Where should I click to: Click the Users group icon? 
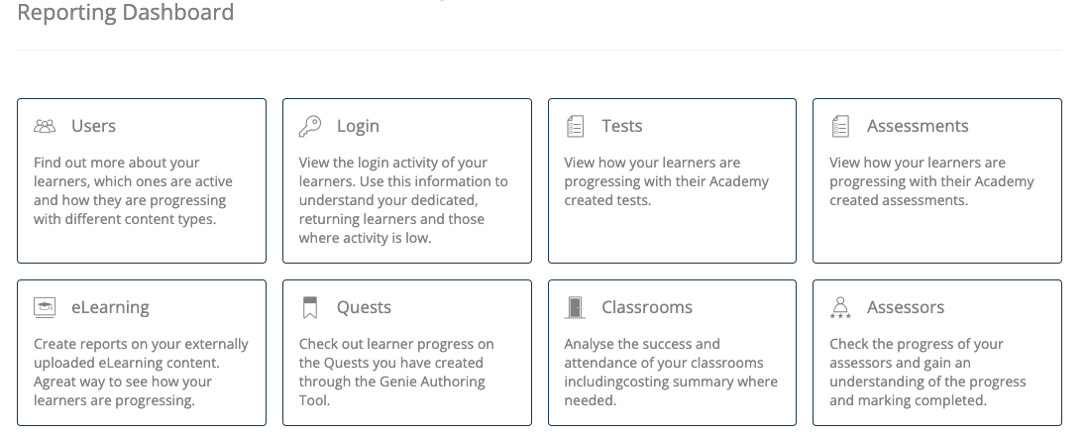coord(45,127)
